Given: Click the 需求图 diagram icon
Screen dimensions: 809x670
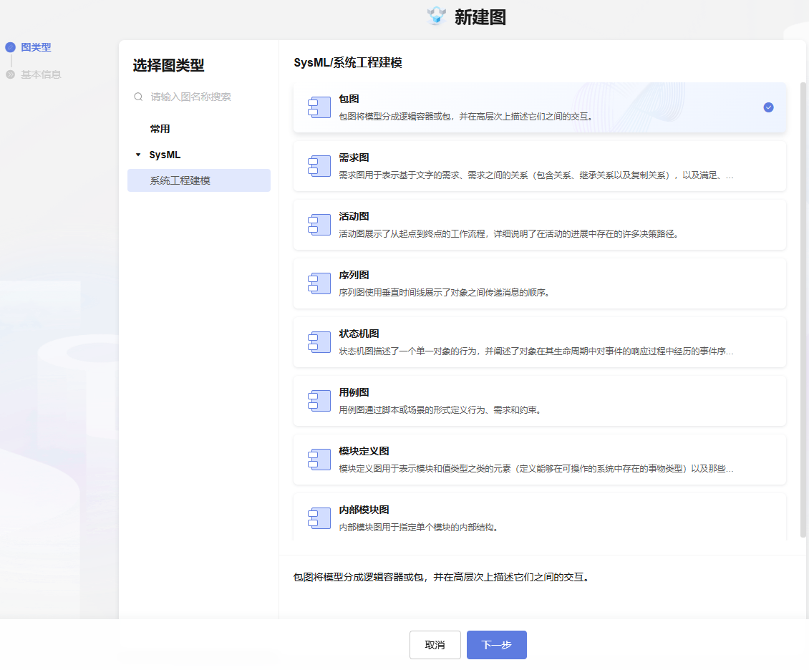Looking at the screenshot, I should coord(319,166).
